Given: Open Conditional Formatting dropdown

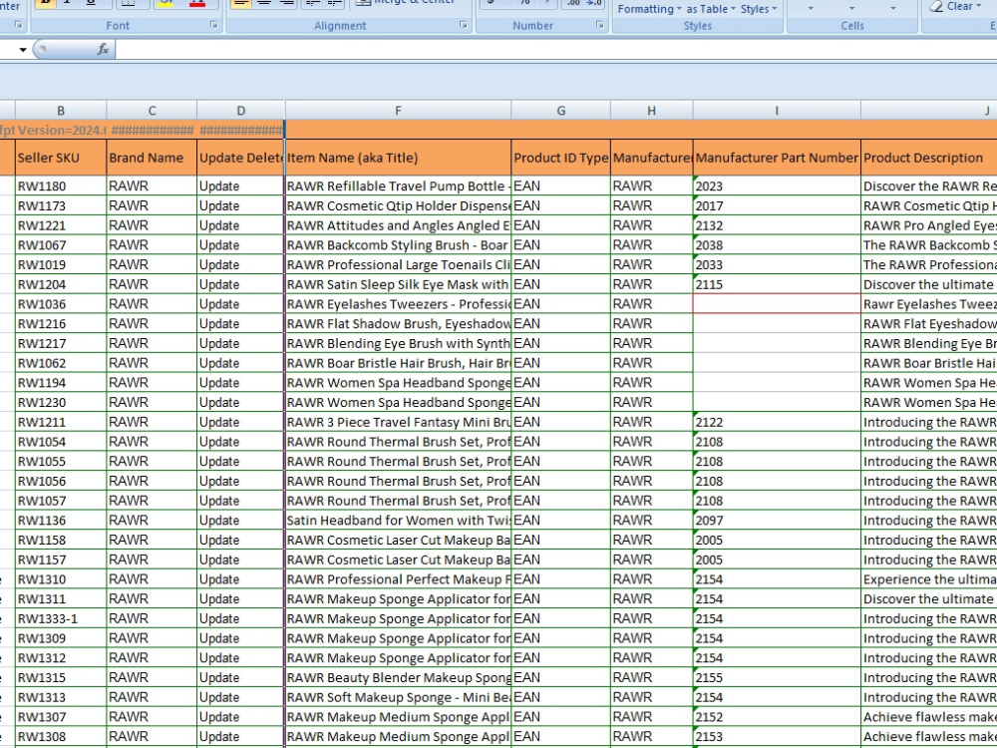Looking at the screenshot, I should click(x=649, y=9).
